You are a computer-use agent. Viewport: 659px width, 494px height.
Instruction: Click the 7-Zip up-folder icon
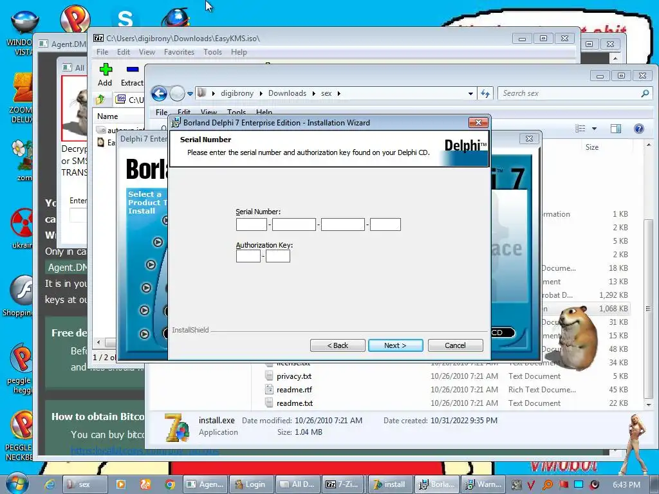pyautogui.click(x=100, y=100)
